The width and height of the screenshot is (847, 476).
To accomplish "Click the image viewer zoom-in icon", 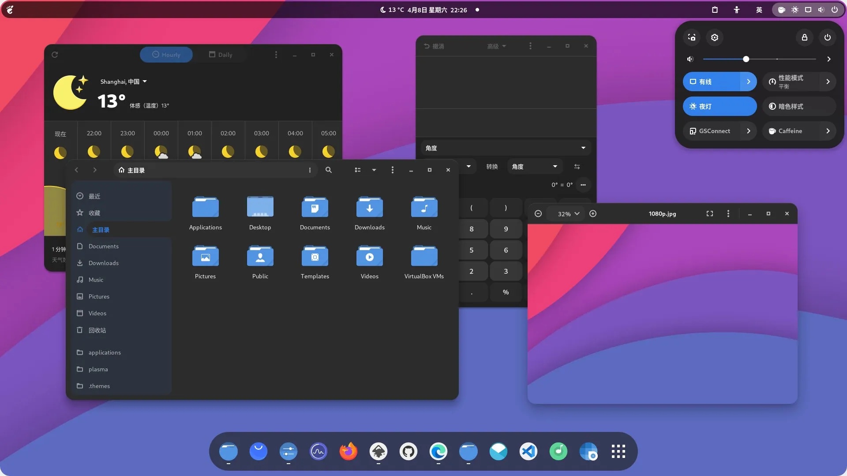I will [x=593, y=214].
